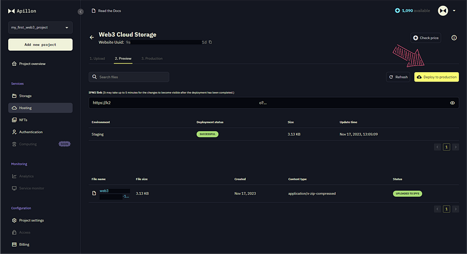This screenshot has width=467, height=254.
Task: Select the 2. Preview tab
Action: click(123, 58)
